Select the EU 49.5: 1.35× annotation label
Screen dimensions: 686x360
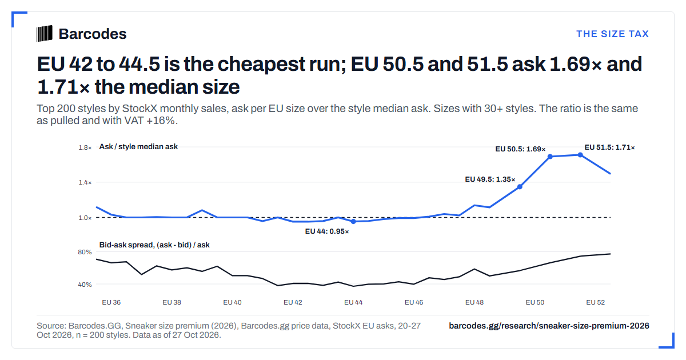(490, 179)
